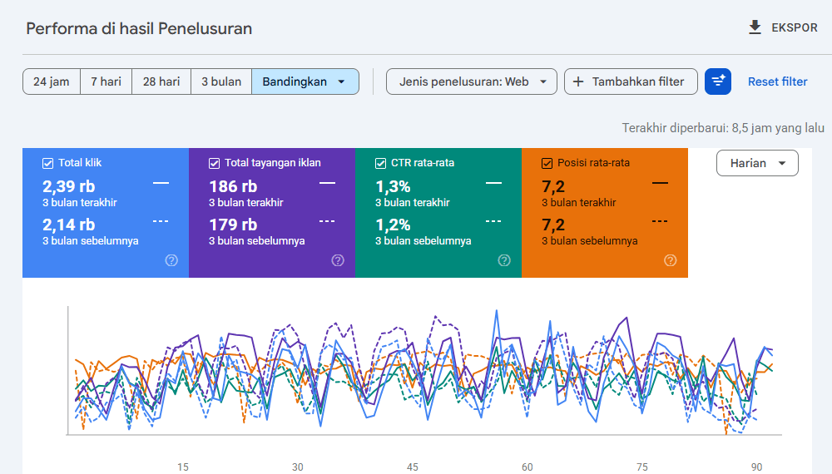Click the 179 rb previous impressions value

tap(233, 225)
